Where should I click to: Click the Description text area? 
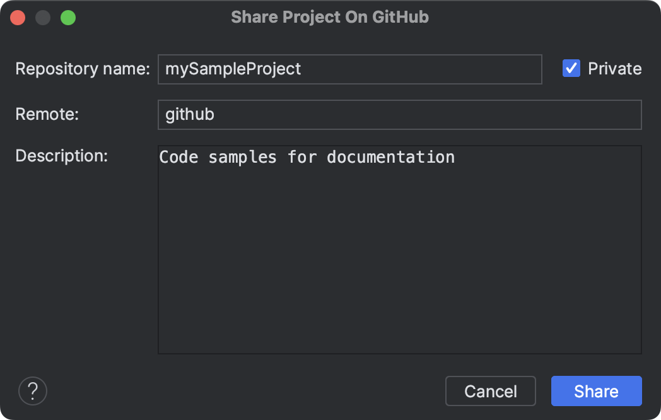point(399,249)
